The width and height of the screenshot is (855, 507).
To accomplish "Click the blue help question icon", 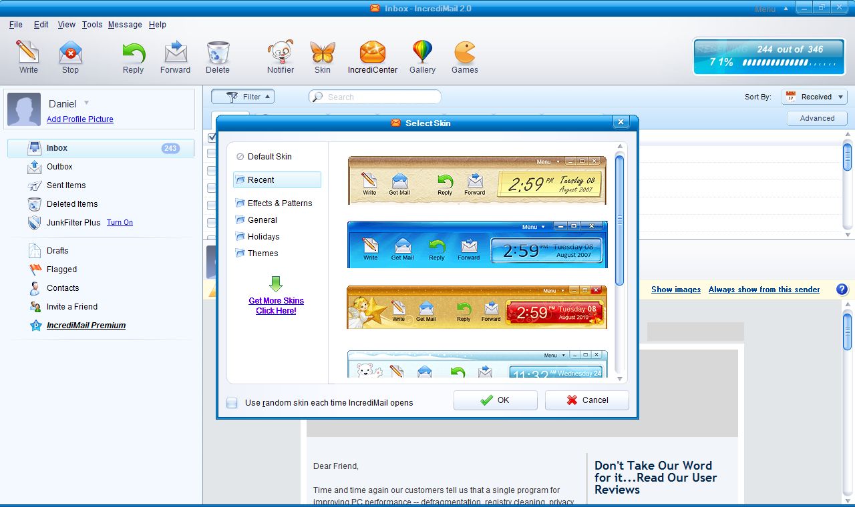I will (842, 290).
